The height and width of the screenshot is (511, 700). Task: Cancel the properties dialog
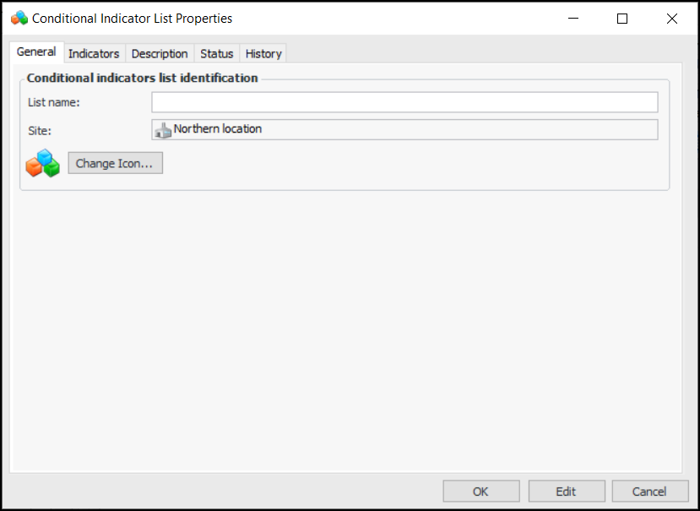649,492
